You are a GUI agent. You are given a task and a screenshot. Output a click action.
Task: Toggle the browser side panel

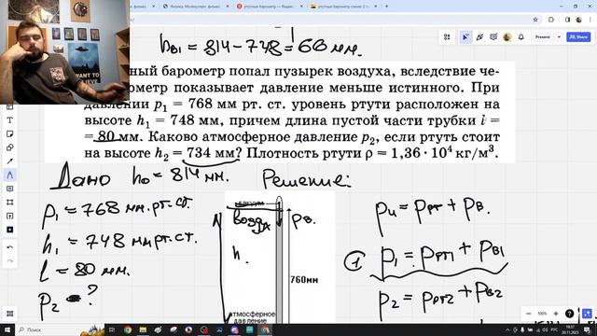pos(567,20)
